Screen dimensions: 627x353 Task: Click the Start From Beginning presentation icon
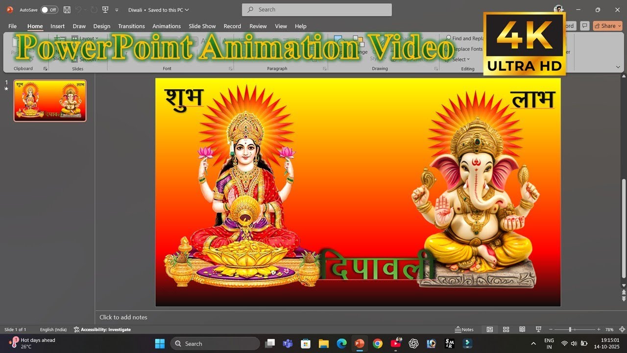click(105, 10)
